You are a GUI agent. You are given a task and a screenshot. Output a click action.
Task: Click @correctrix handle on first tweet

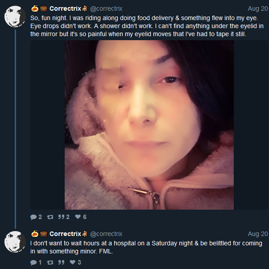click(106, 8)
